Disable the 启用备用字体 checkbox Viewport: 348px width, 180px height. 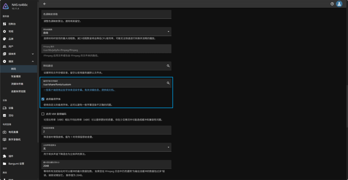coord(43,99)
